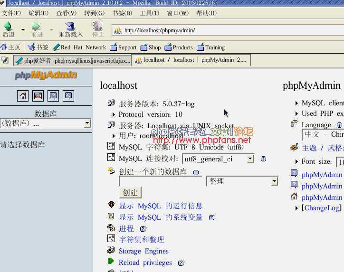Click the Forward navigation icon
Screen dimensions: 344x272
coord(37,27)
